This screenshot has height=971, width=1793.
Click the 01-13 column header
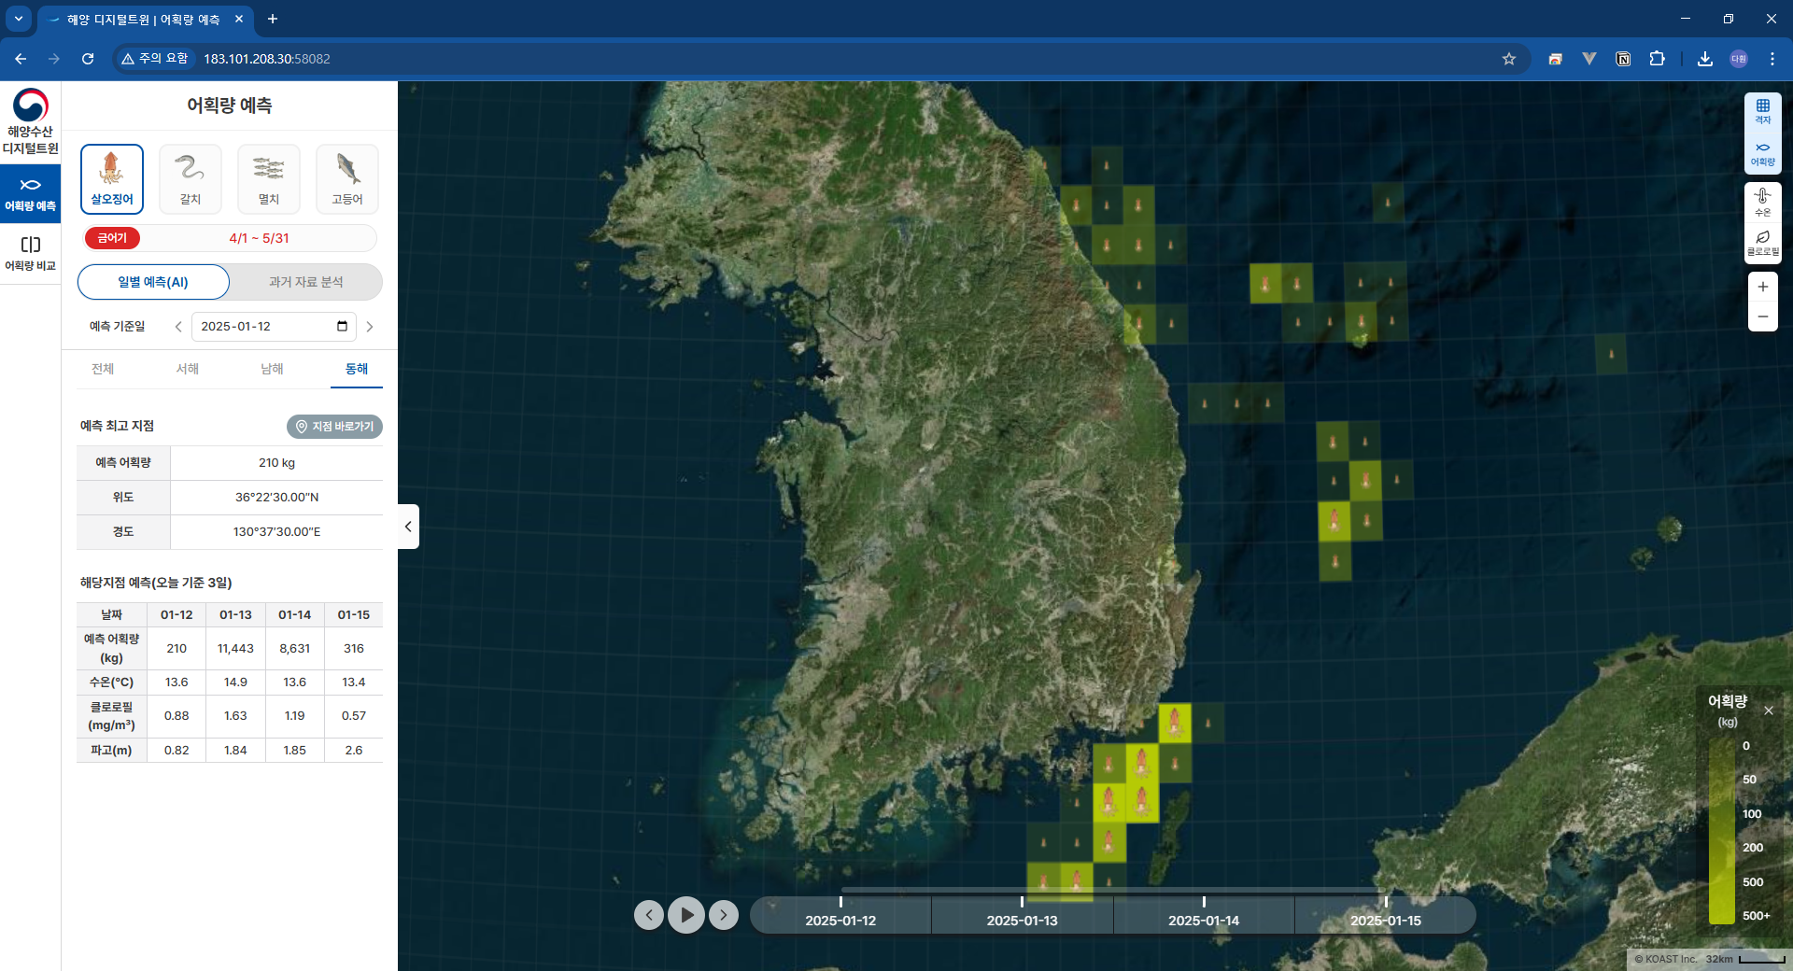click(235, 614)
